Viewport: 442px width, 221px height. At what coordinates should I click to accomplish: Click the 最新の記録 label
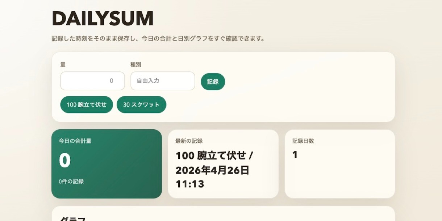click(189, 141)
